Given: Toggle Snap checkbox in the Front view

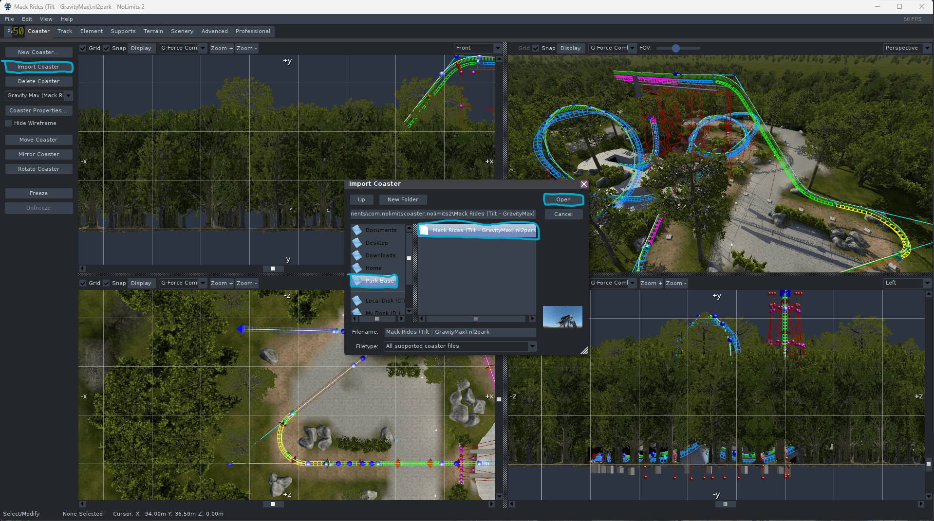Looking at the screenshot, I should 107,48.
